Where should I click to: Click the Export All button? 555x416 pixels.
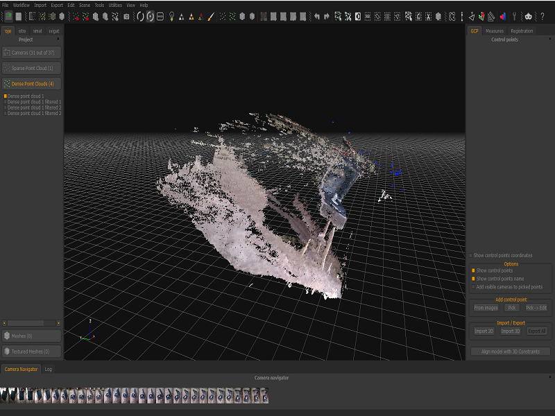pyautogui.click(x=537, y=331)
